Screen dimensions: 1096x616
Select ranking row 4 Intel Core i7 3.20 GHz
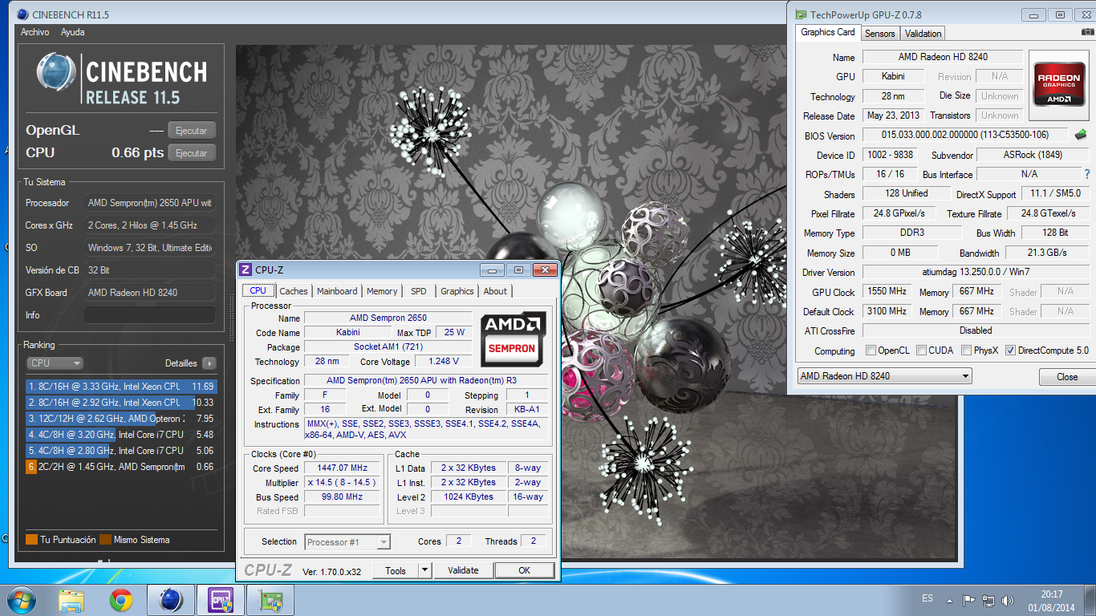[x=121, y=435]
